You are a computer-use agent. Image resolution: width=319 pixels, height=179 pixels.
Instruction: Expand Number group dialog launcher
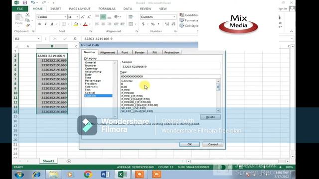(x=175, y=31)
